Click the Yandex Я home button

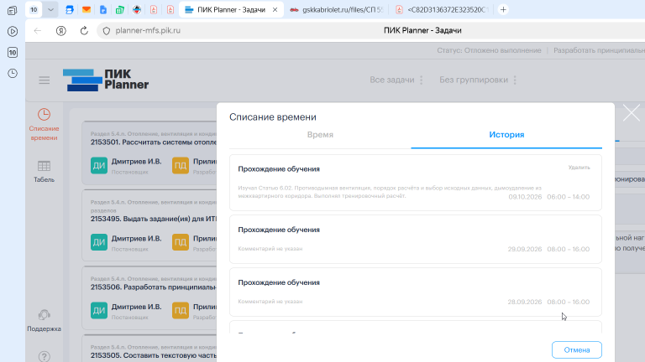(x=60, y=31)
